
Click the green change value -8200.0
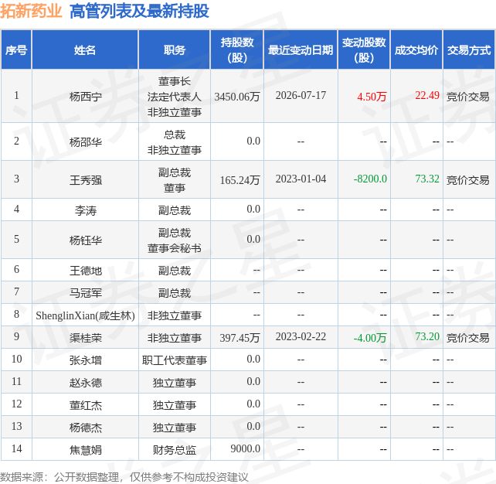(x=370, y=179)
